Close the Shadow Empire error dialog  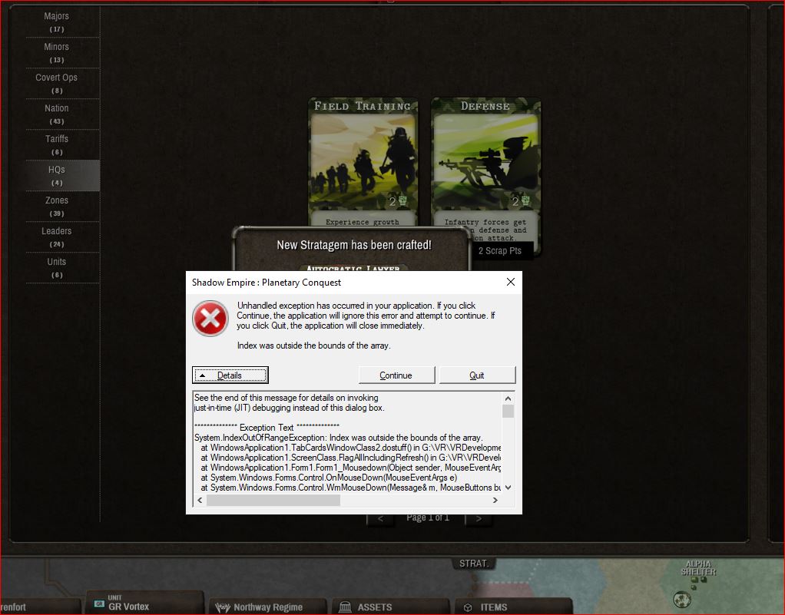[511, 283]
